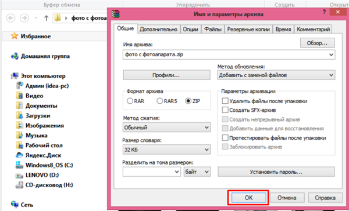Click the CD-дисковод (H:) drive icon
The image size is (349, 211).
click(x=19, y=185)
